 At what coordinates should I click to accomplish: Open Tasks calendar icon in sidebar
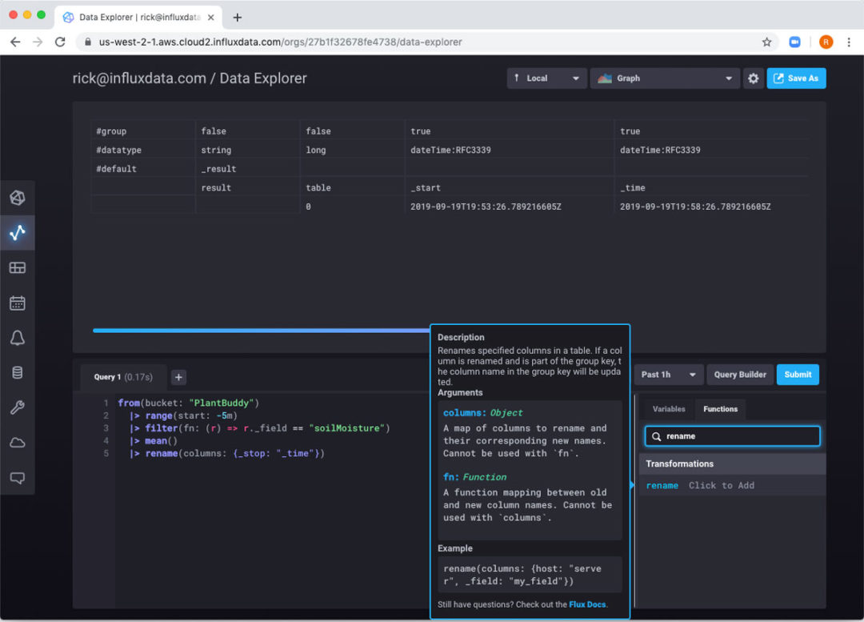point(18,303)
